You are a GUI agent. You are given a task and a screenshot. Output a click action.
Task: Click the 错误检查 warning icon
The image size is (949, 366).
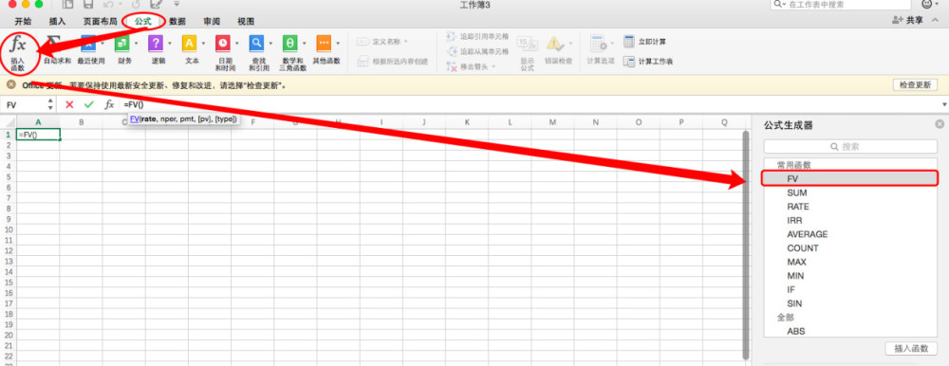tap(554, 44)
